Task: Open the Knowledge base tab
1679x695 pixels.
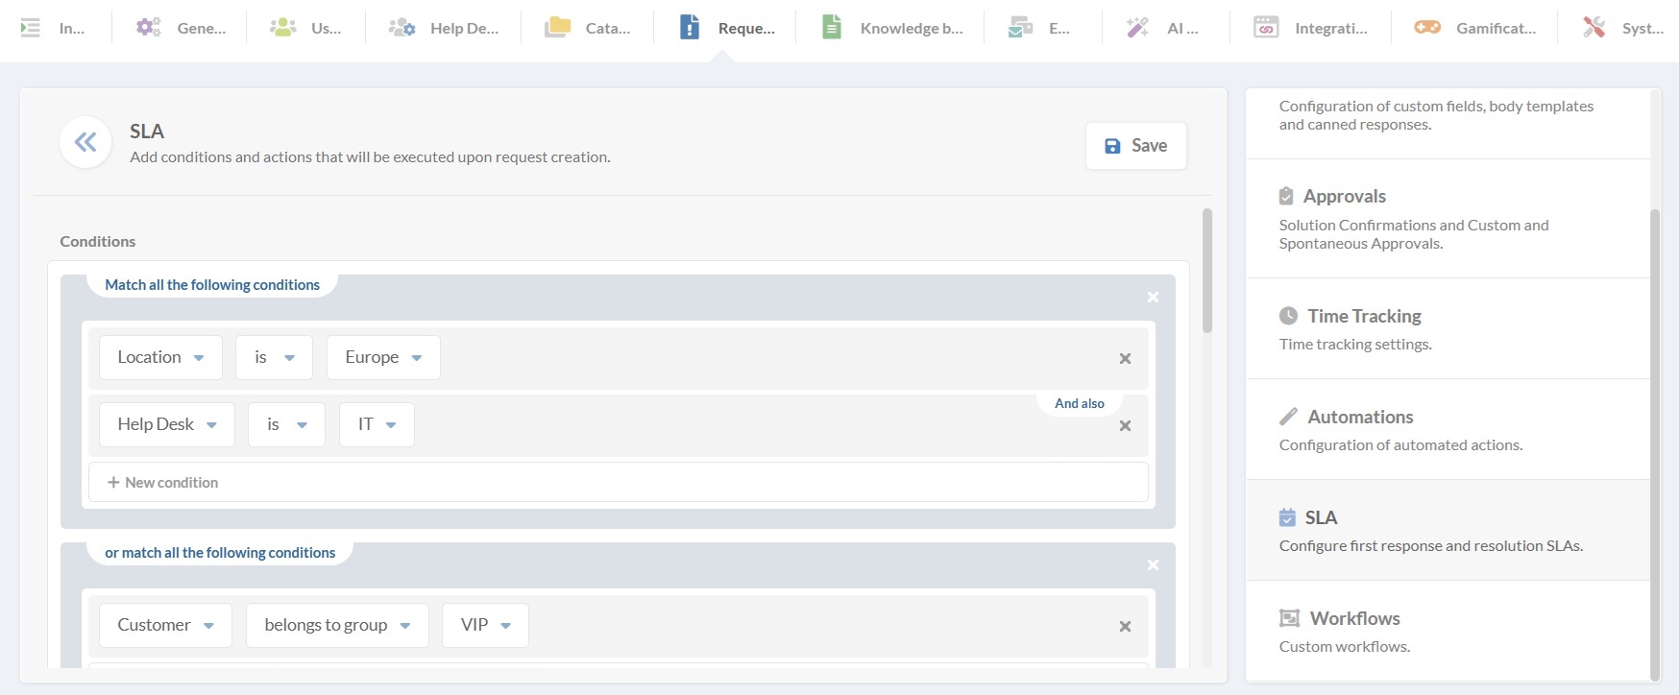Action: 893,28
